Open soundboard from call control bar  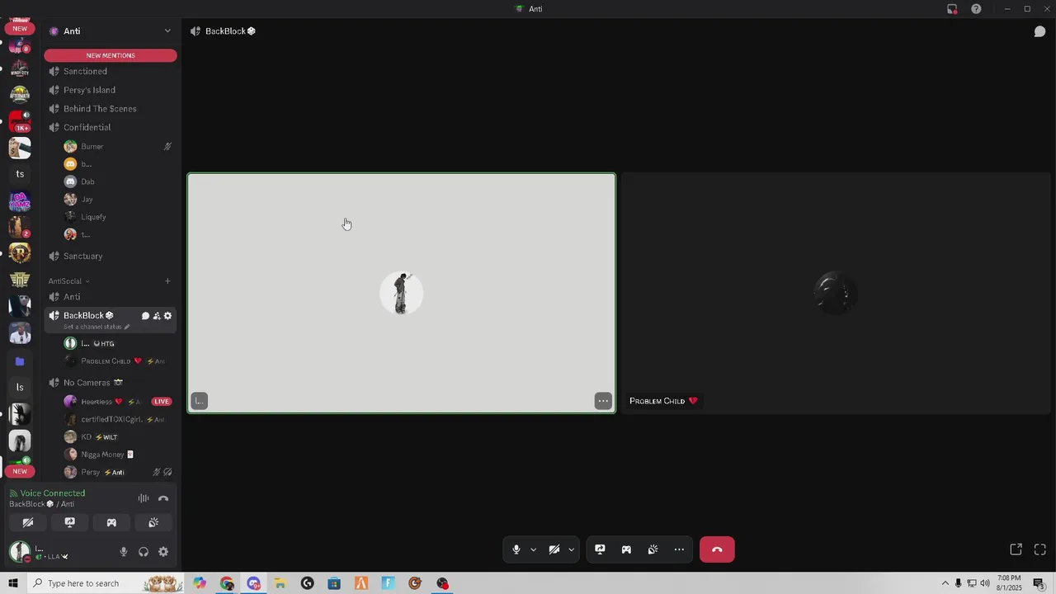point(653,549)
